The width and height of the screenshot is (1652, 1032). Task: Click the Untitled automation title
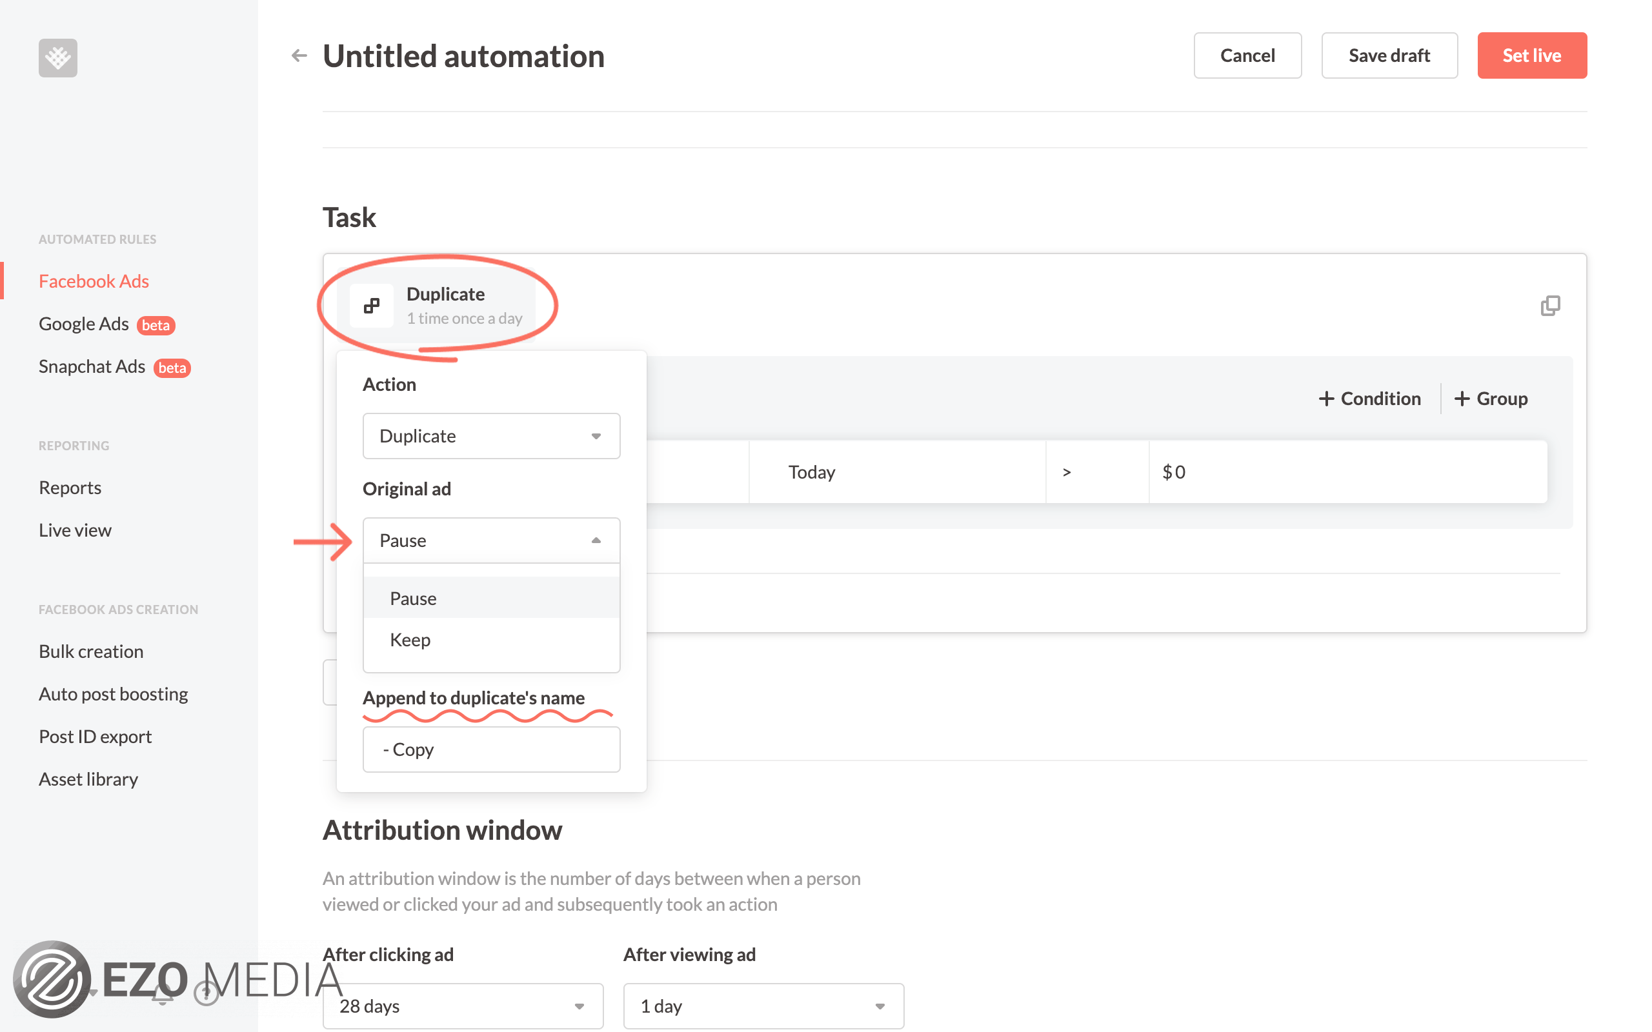point(463,56)
